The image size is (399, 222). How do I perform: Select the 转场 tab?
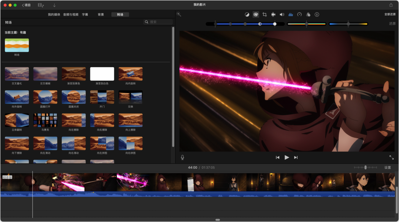120,15
